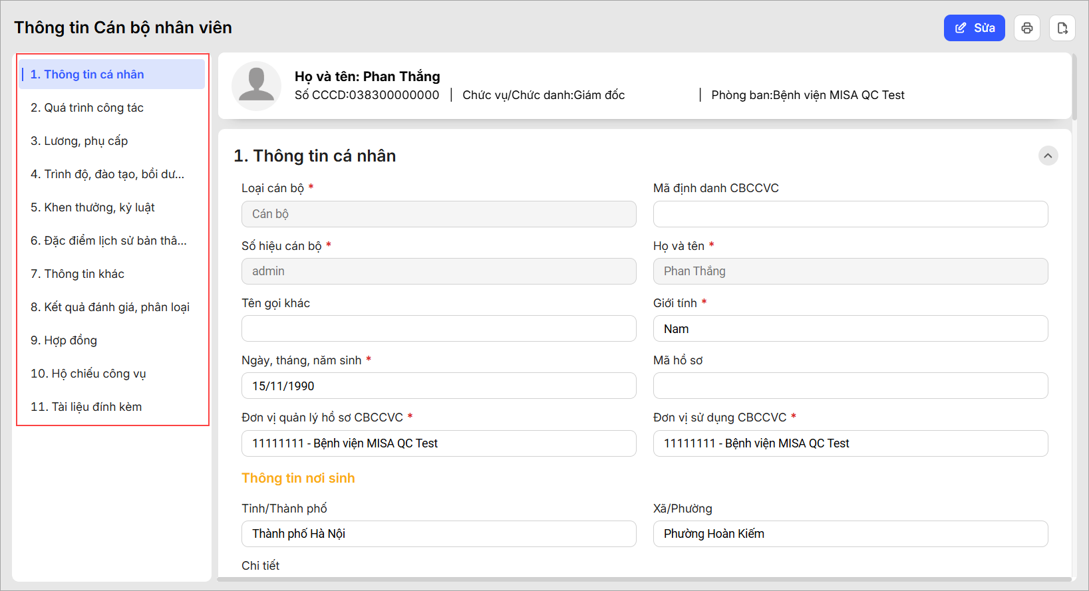Image resolution: width=1089 pixels, height=591 pixels.
Task: Open Tài liệu đính kèm section
Action: point(86,407)
